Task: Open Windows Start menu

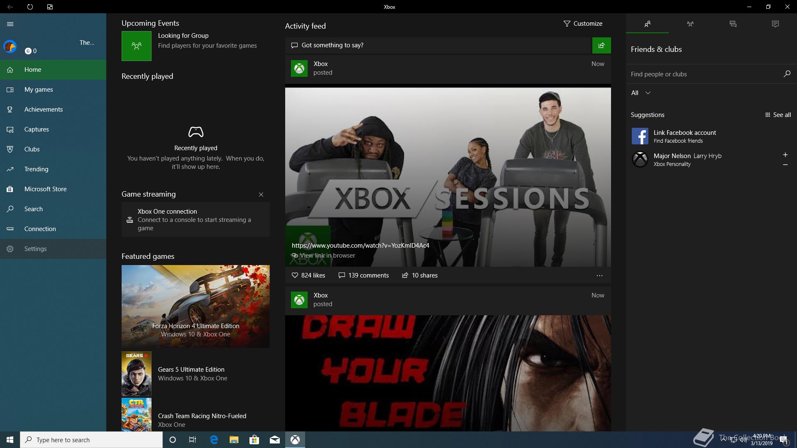Action: point(10,440)
